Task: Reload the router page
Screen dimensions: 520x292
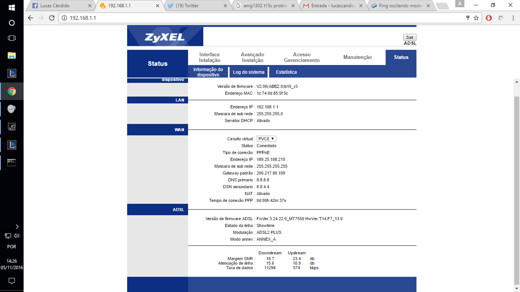Action: (x=52, y=18)
